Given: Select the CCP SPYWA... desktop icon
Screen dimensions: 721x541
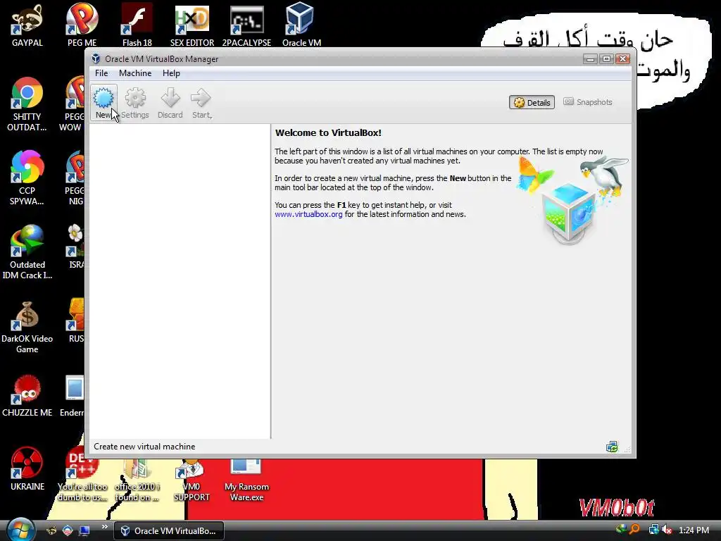Looking at the screenshot, I should (x=27, y=178).
